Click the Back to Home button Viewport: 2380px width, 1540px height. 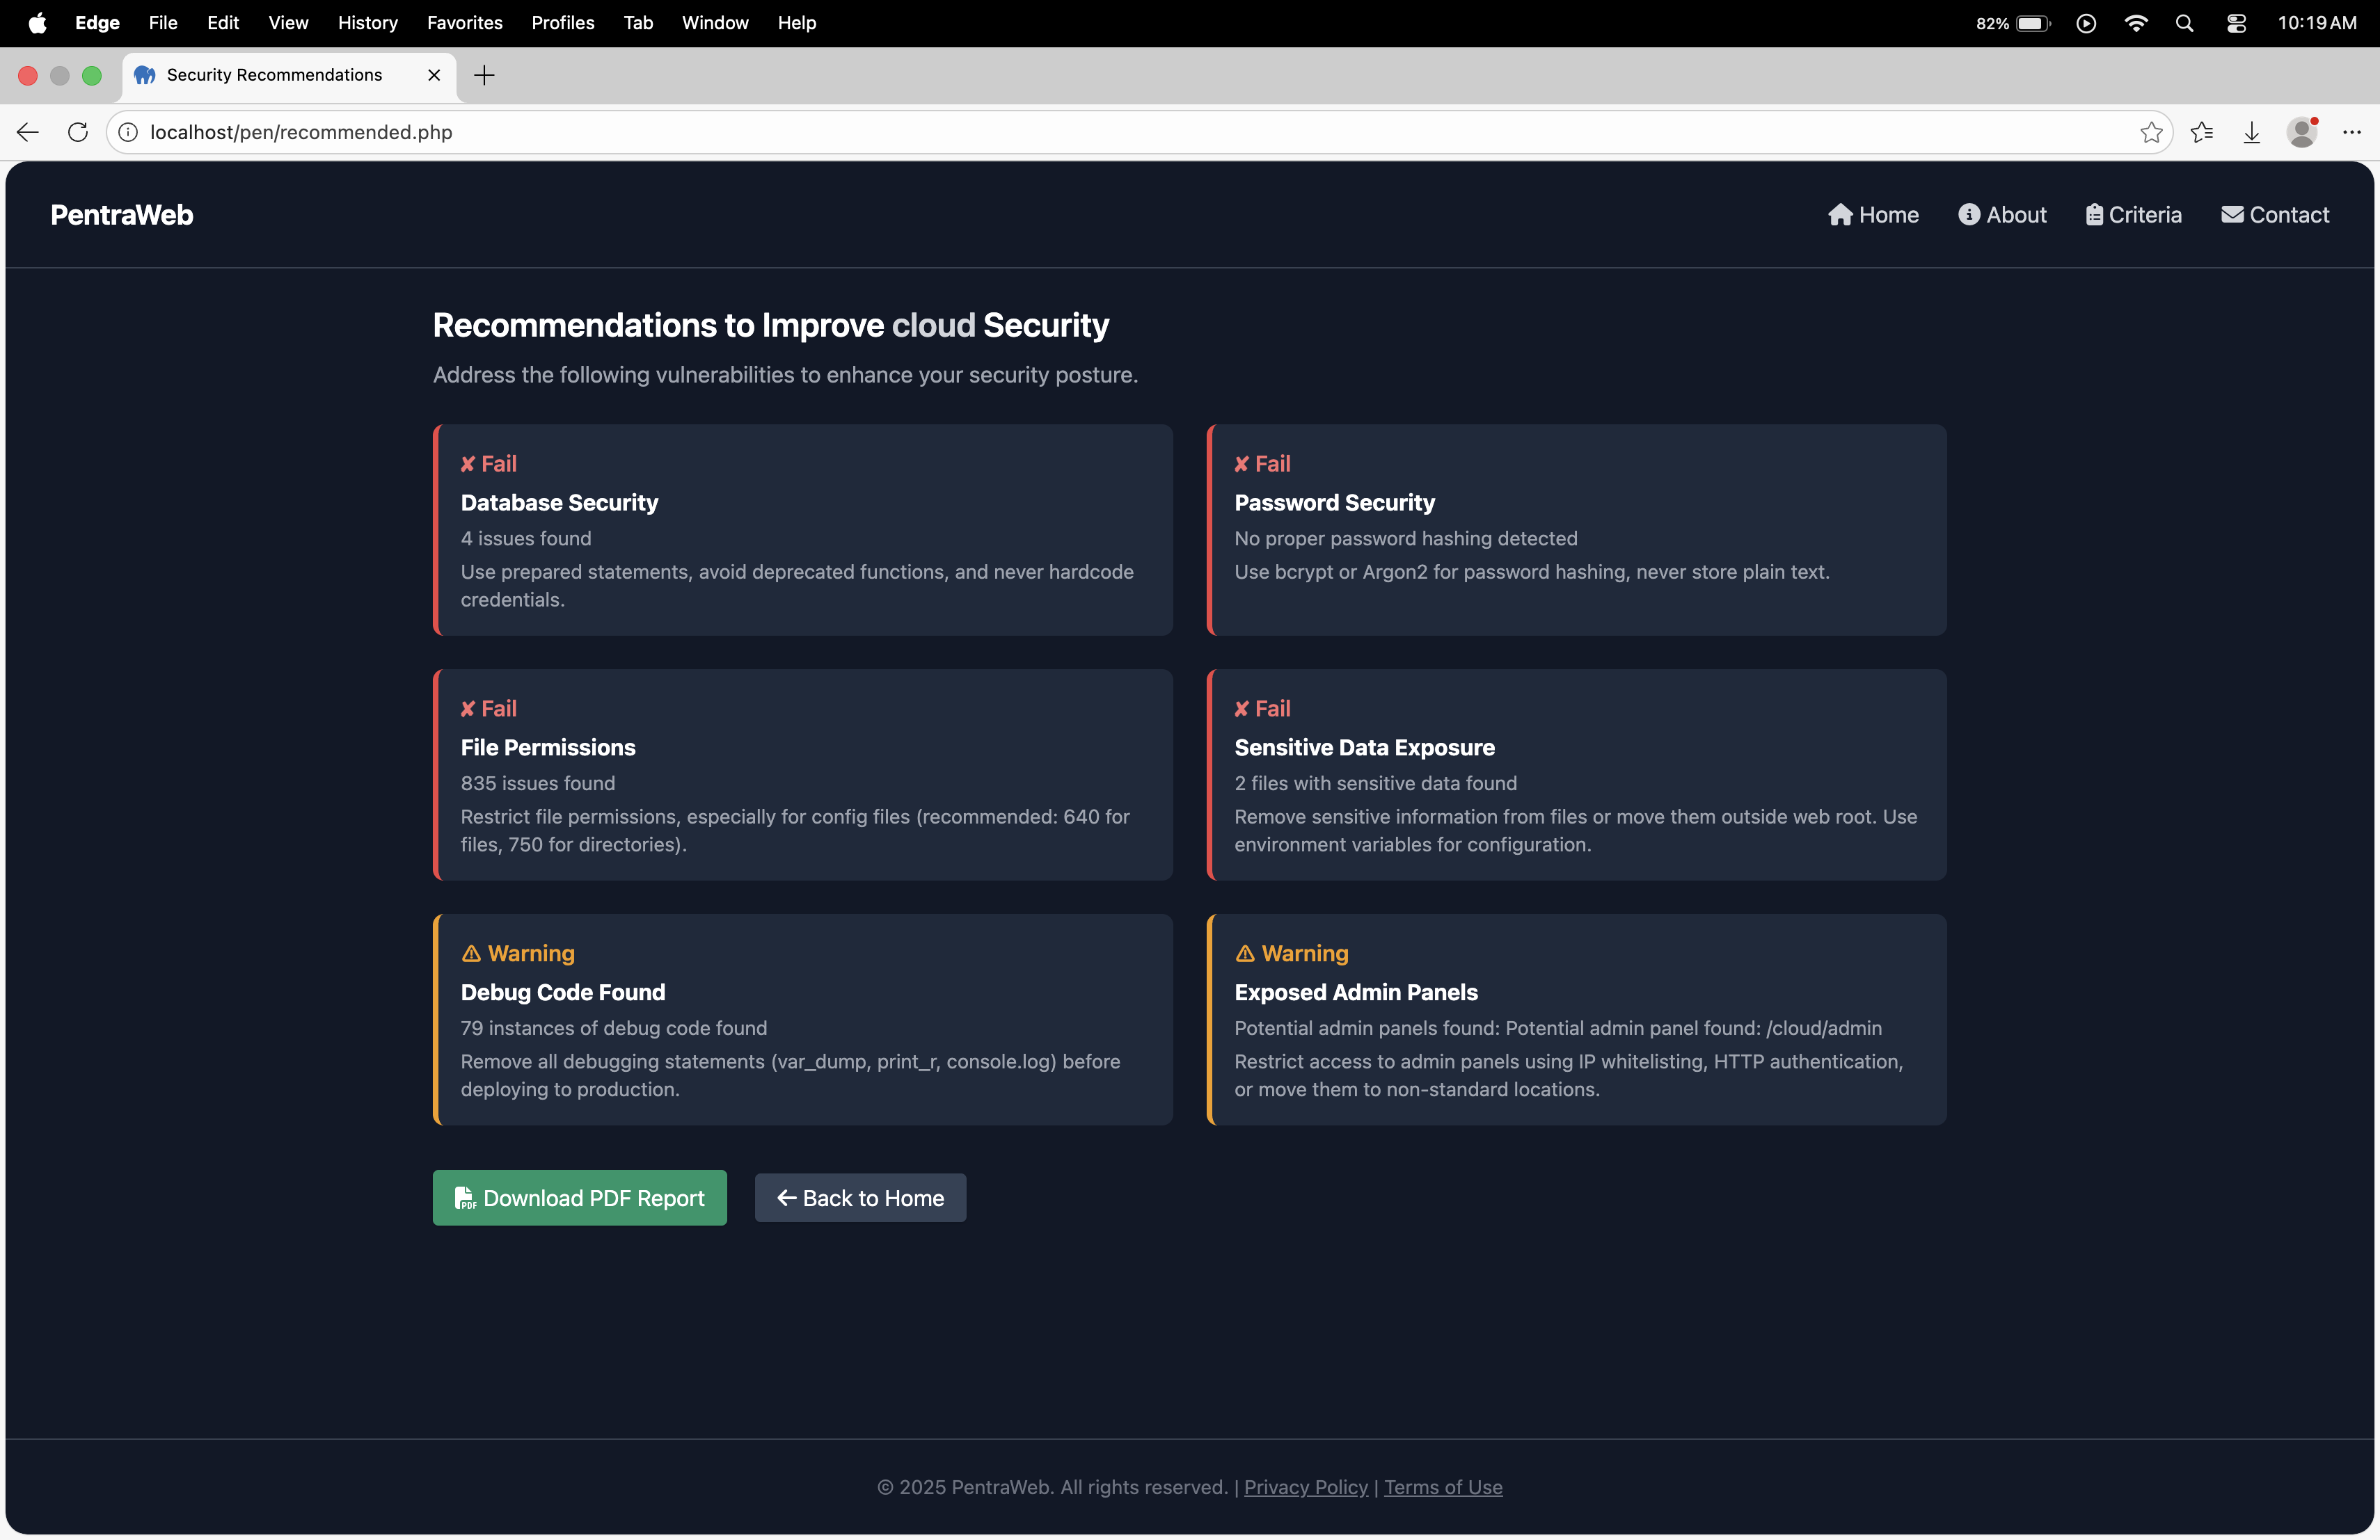pyautogui.click(x=860, y=1197)
